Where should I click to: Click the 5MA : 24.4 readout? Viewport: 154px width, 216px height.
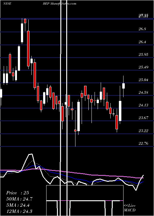pyautogui.click(x=18, y=205)
